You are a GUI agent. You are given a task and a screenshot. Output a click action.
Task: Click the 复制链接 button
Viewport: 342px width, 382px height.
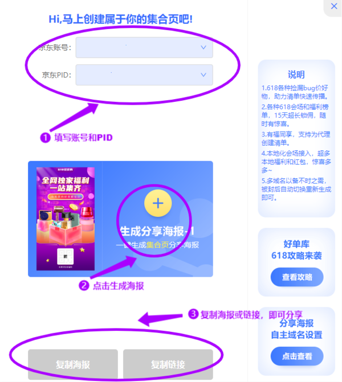pos(168,364)
